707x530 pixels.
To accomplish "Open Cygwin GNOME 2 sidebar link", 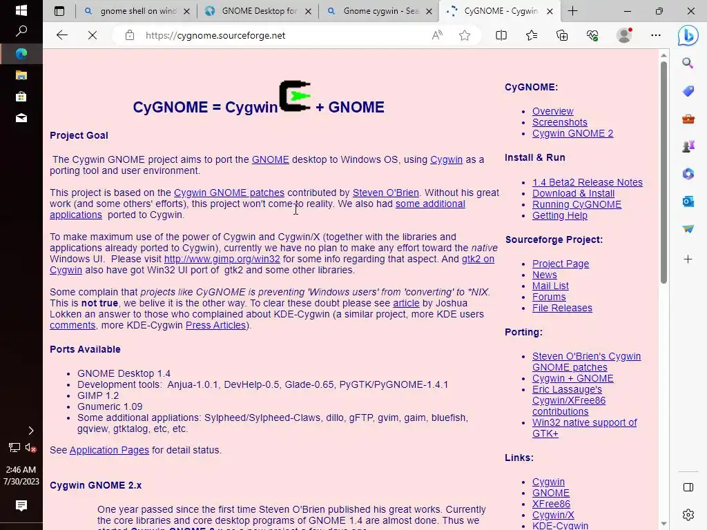I will 572,133.
